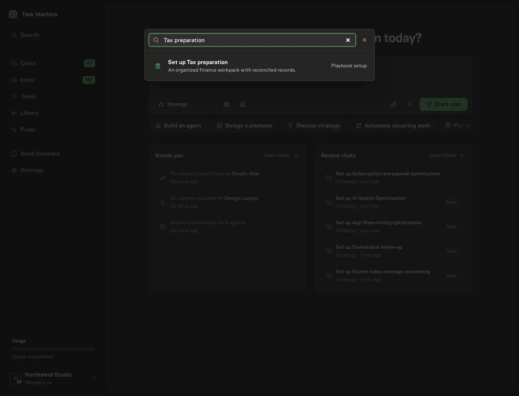519x396 pixels.
Task: Click the Task Machine logo icon
Action: [13, 14]
